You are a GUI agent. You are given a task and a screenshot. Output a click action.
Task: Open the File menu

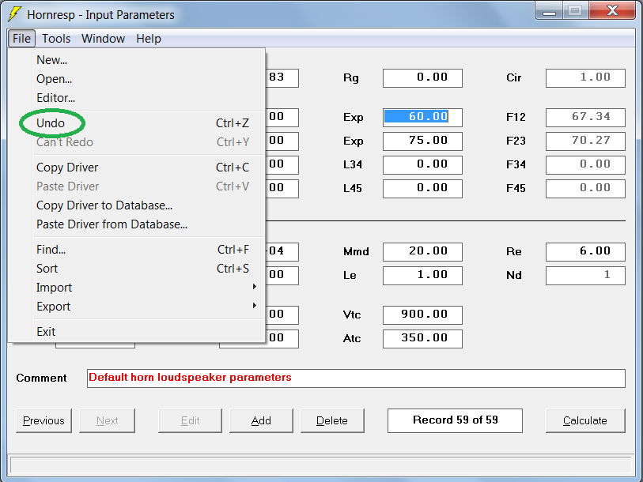tap(21, 39)
